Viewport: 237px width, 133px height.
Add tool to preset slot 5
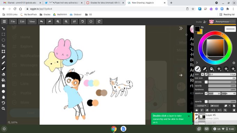click(x=226, y=69)
